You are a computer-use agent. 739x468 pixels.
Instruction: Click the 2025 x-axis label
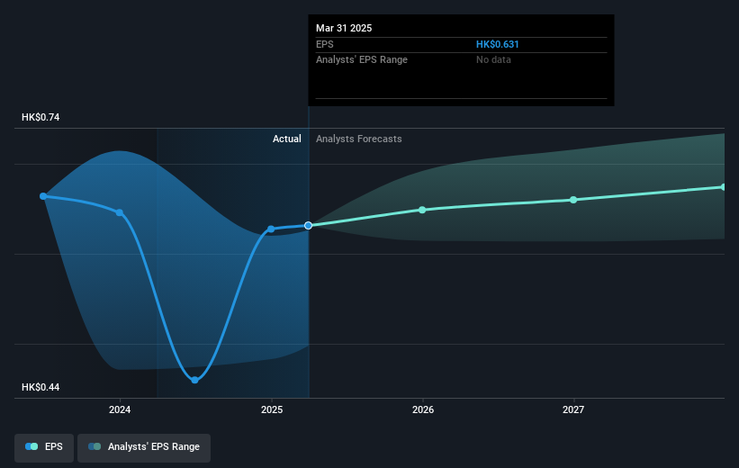point(272,409)
